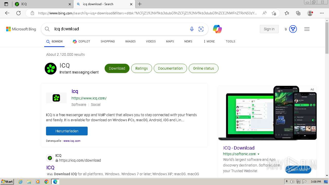Select the Ratings pill
This screenshot has width=329, height=185.
(x=142, y=68)
